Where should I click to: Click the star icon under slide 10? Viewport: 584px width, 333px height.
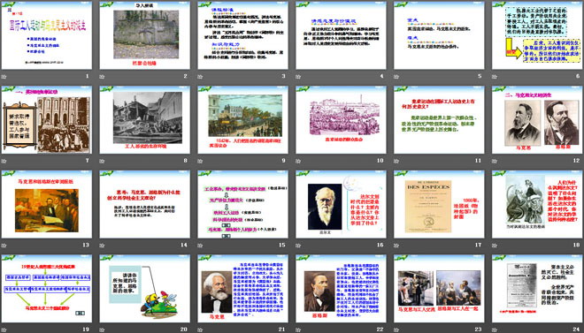pyautogui.click(x=298, y=161)
